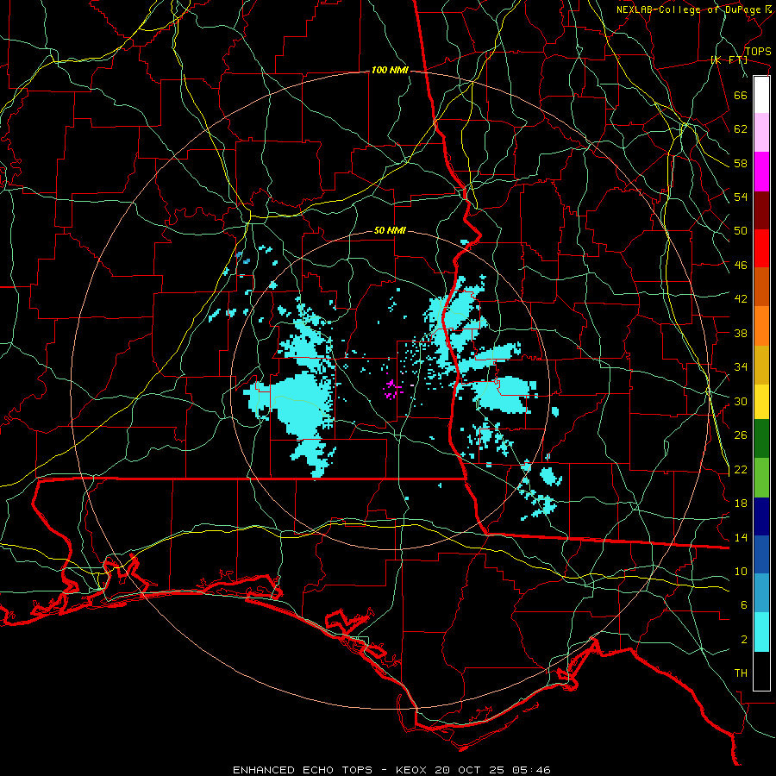Click the '10' legend scale value
The height and width of the screenshot is (776, 776).
pos(741,571)
